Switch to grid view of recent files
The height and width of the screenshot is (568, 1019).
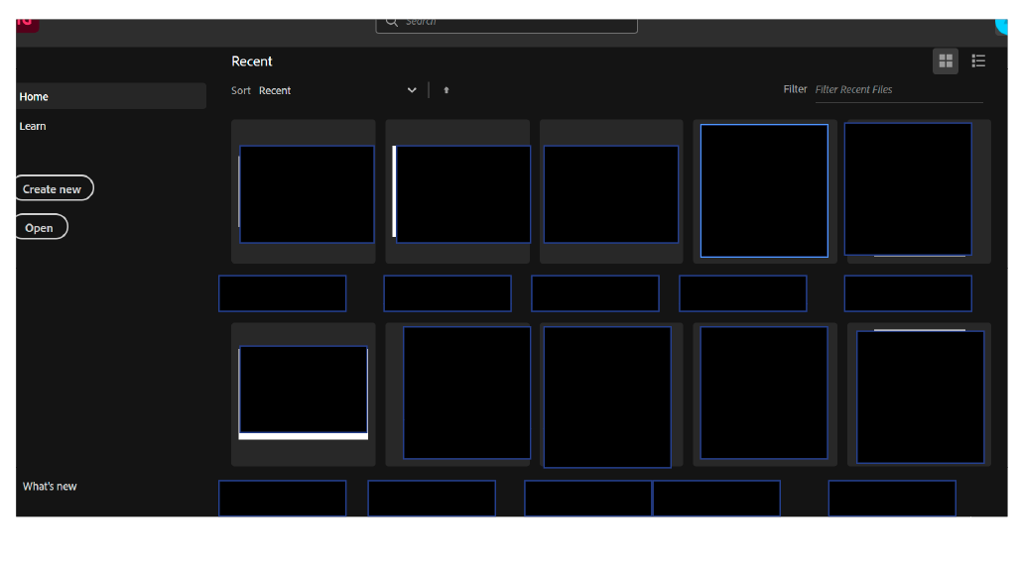[x=945, y=61]
